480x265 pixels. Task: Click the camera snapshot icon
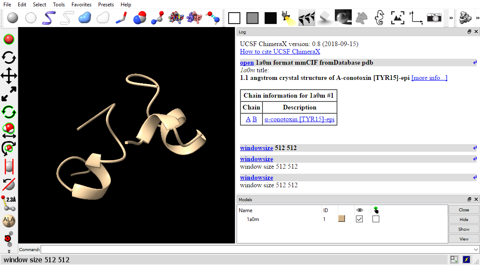(x=434, y=18)
